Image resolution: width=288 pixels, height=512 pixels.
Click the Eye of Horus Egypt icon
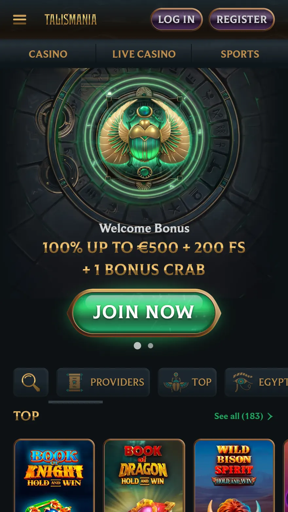click(x=243, y=382)
